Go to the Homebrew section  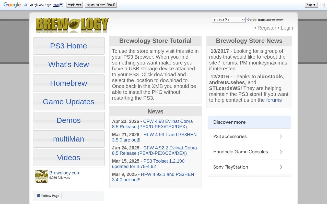click(x=68, y=83)
